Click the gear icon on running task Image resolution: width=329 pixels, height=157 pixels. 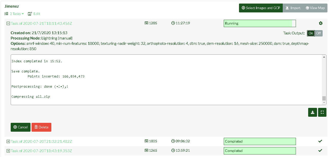coord(321,23)
